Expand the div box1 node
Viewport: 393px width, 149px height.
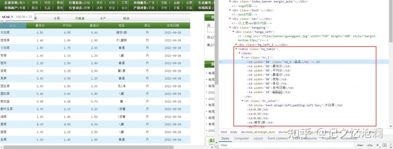click(x=230, y=10)
